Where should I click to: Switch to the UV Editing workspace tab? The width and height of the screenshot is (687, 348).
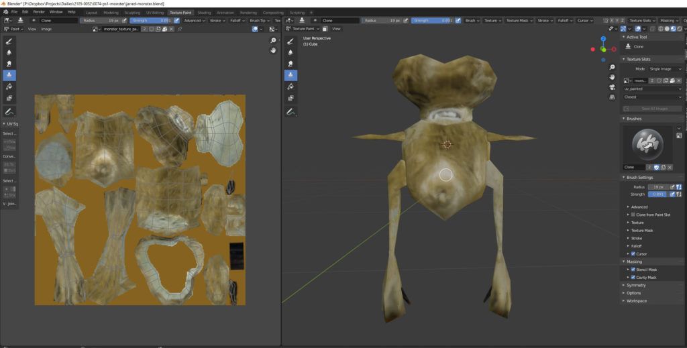(154, 12)
